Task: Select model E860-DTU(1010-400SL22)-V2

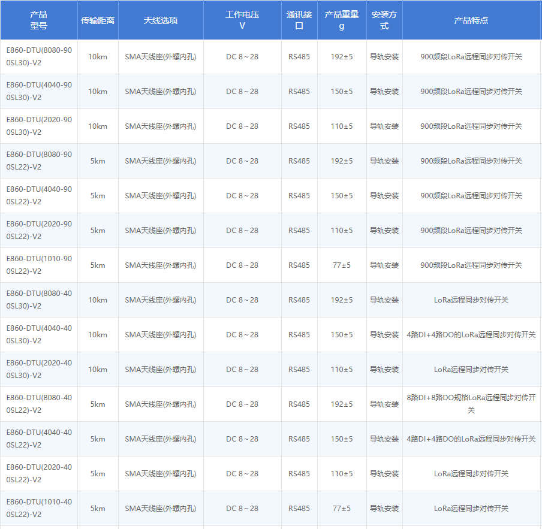Action: click(38, 508)
